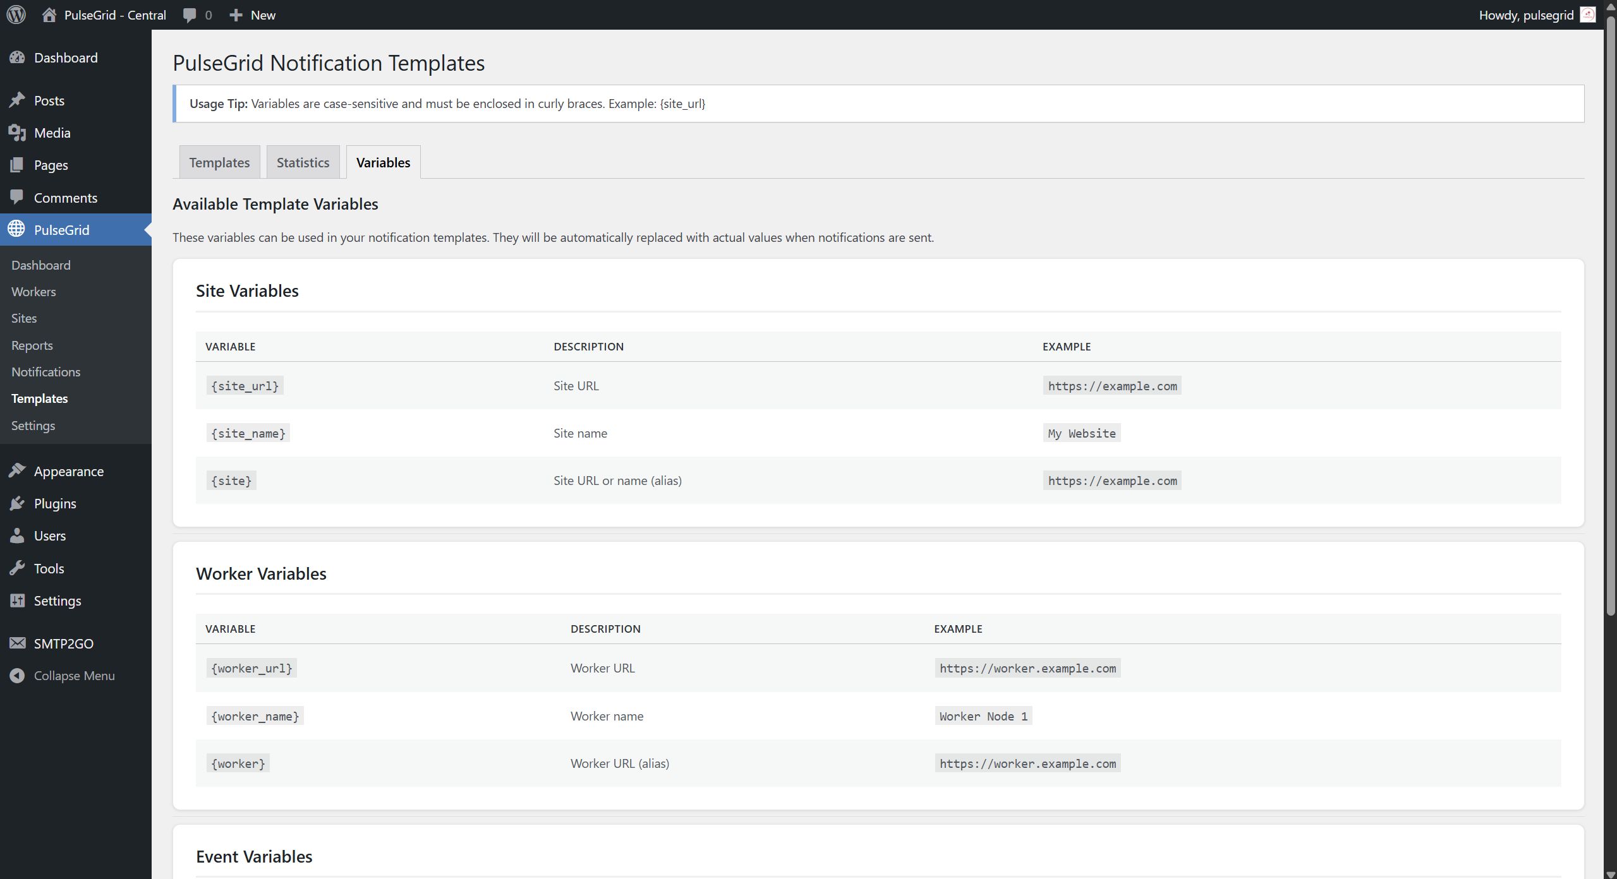Switch to the Templates tab

pyautogui.click(x=219, y=162)
